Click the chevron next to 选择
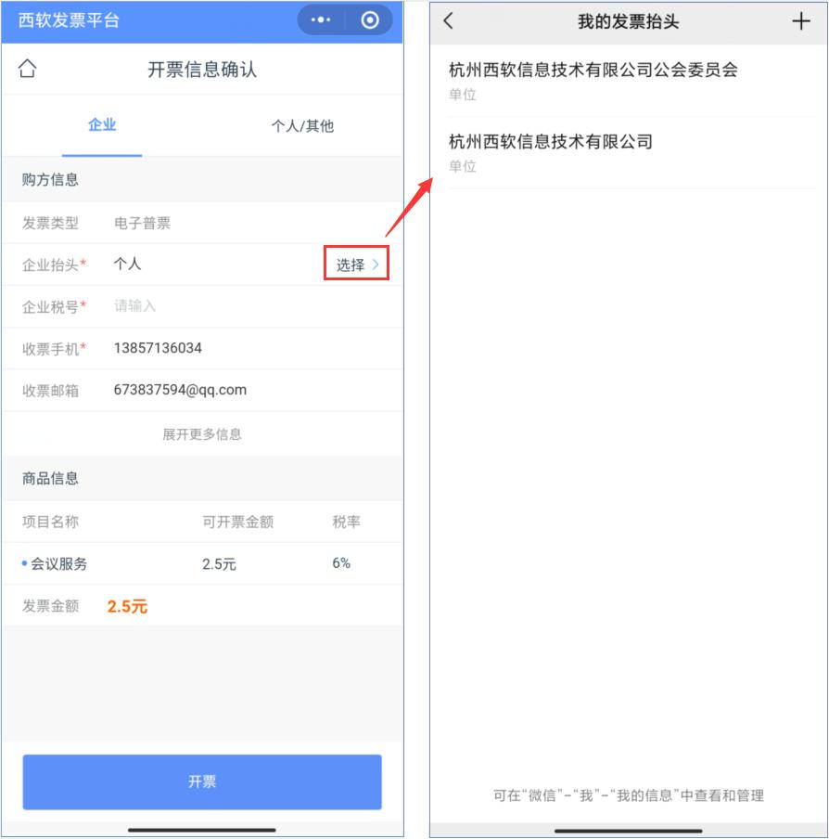Image resolution: width=829 pixels, height=839 pixels. 376,265
